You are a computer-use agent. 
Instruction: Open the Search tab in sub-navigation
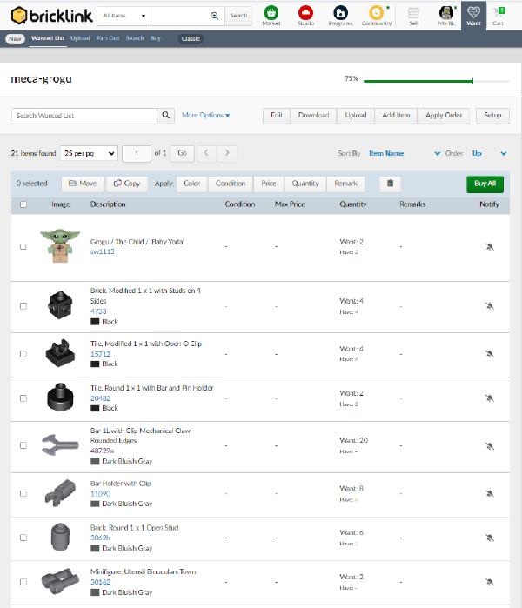click(x=135, y=38)
